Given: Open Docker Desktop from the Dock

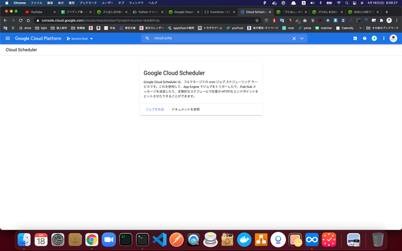Looking at the screenshot, I should (x=244, y=240).
